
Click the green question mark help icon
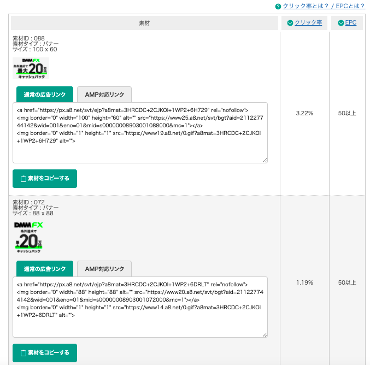pyautogui.click(x=278, y=7)
